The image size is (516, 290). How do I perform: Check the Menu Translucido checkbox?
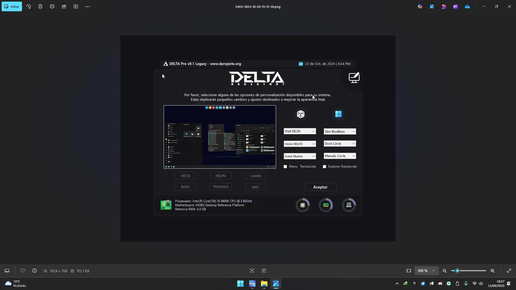pos(285,167)
